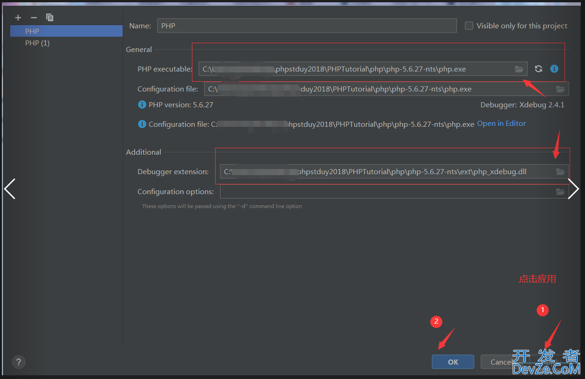Screen dimensions: 585x379
Task: Click the General section header
Action: pos(139,49)
